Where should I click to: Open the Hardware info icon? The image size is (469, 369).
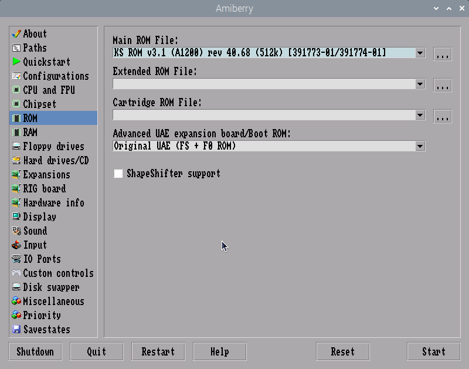click(16, 202)
